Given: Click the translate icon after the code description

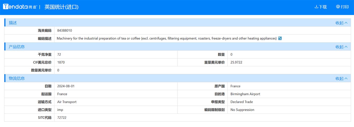Looking at the screenshot, I should tap(280, 38).
